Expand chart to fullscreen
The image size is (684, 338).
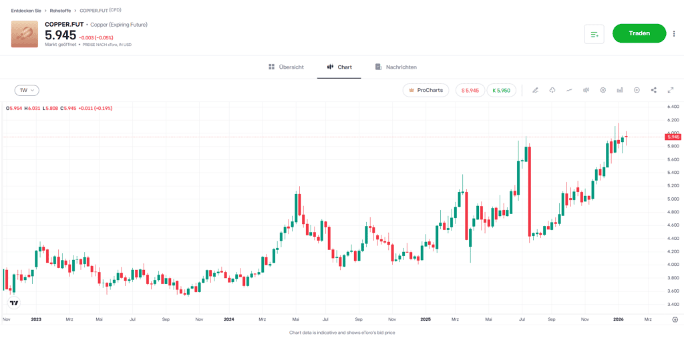coord(670,90)
